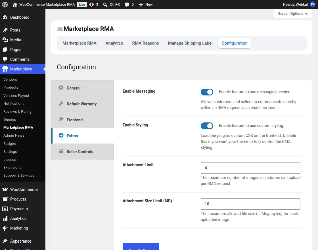
Task: Click the Marketing megaphone icon
Action: (x=5, y=228)
